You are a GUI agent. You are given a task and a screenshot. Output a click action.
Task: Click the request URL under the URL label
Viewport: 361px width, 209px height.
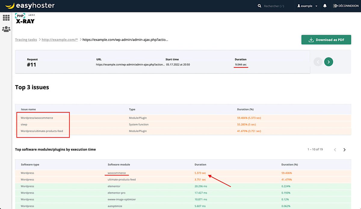(x=131, y=65)
